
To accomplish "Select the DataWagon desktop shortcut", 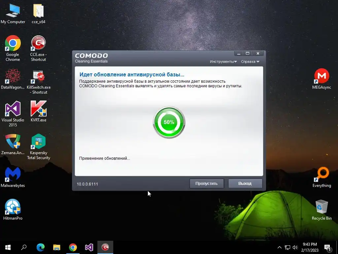I will (x=13, y=79).
